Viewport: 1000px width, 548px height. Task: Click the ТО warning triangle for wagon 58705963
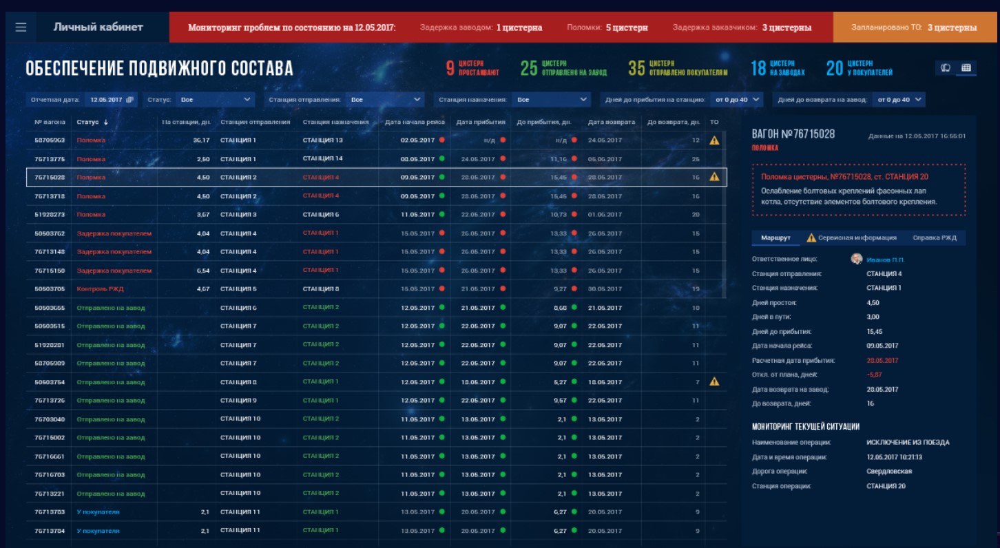[714, 140]
